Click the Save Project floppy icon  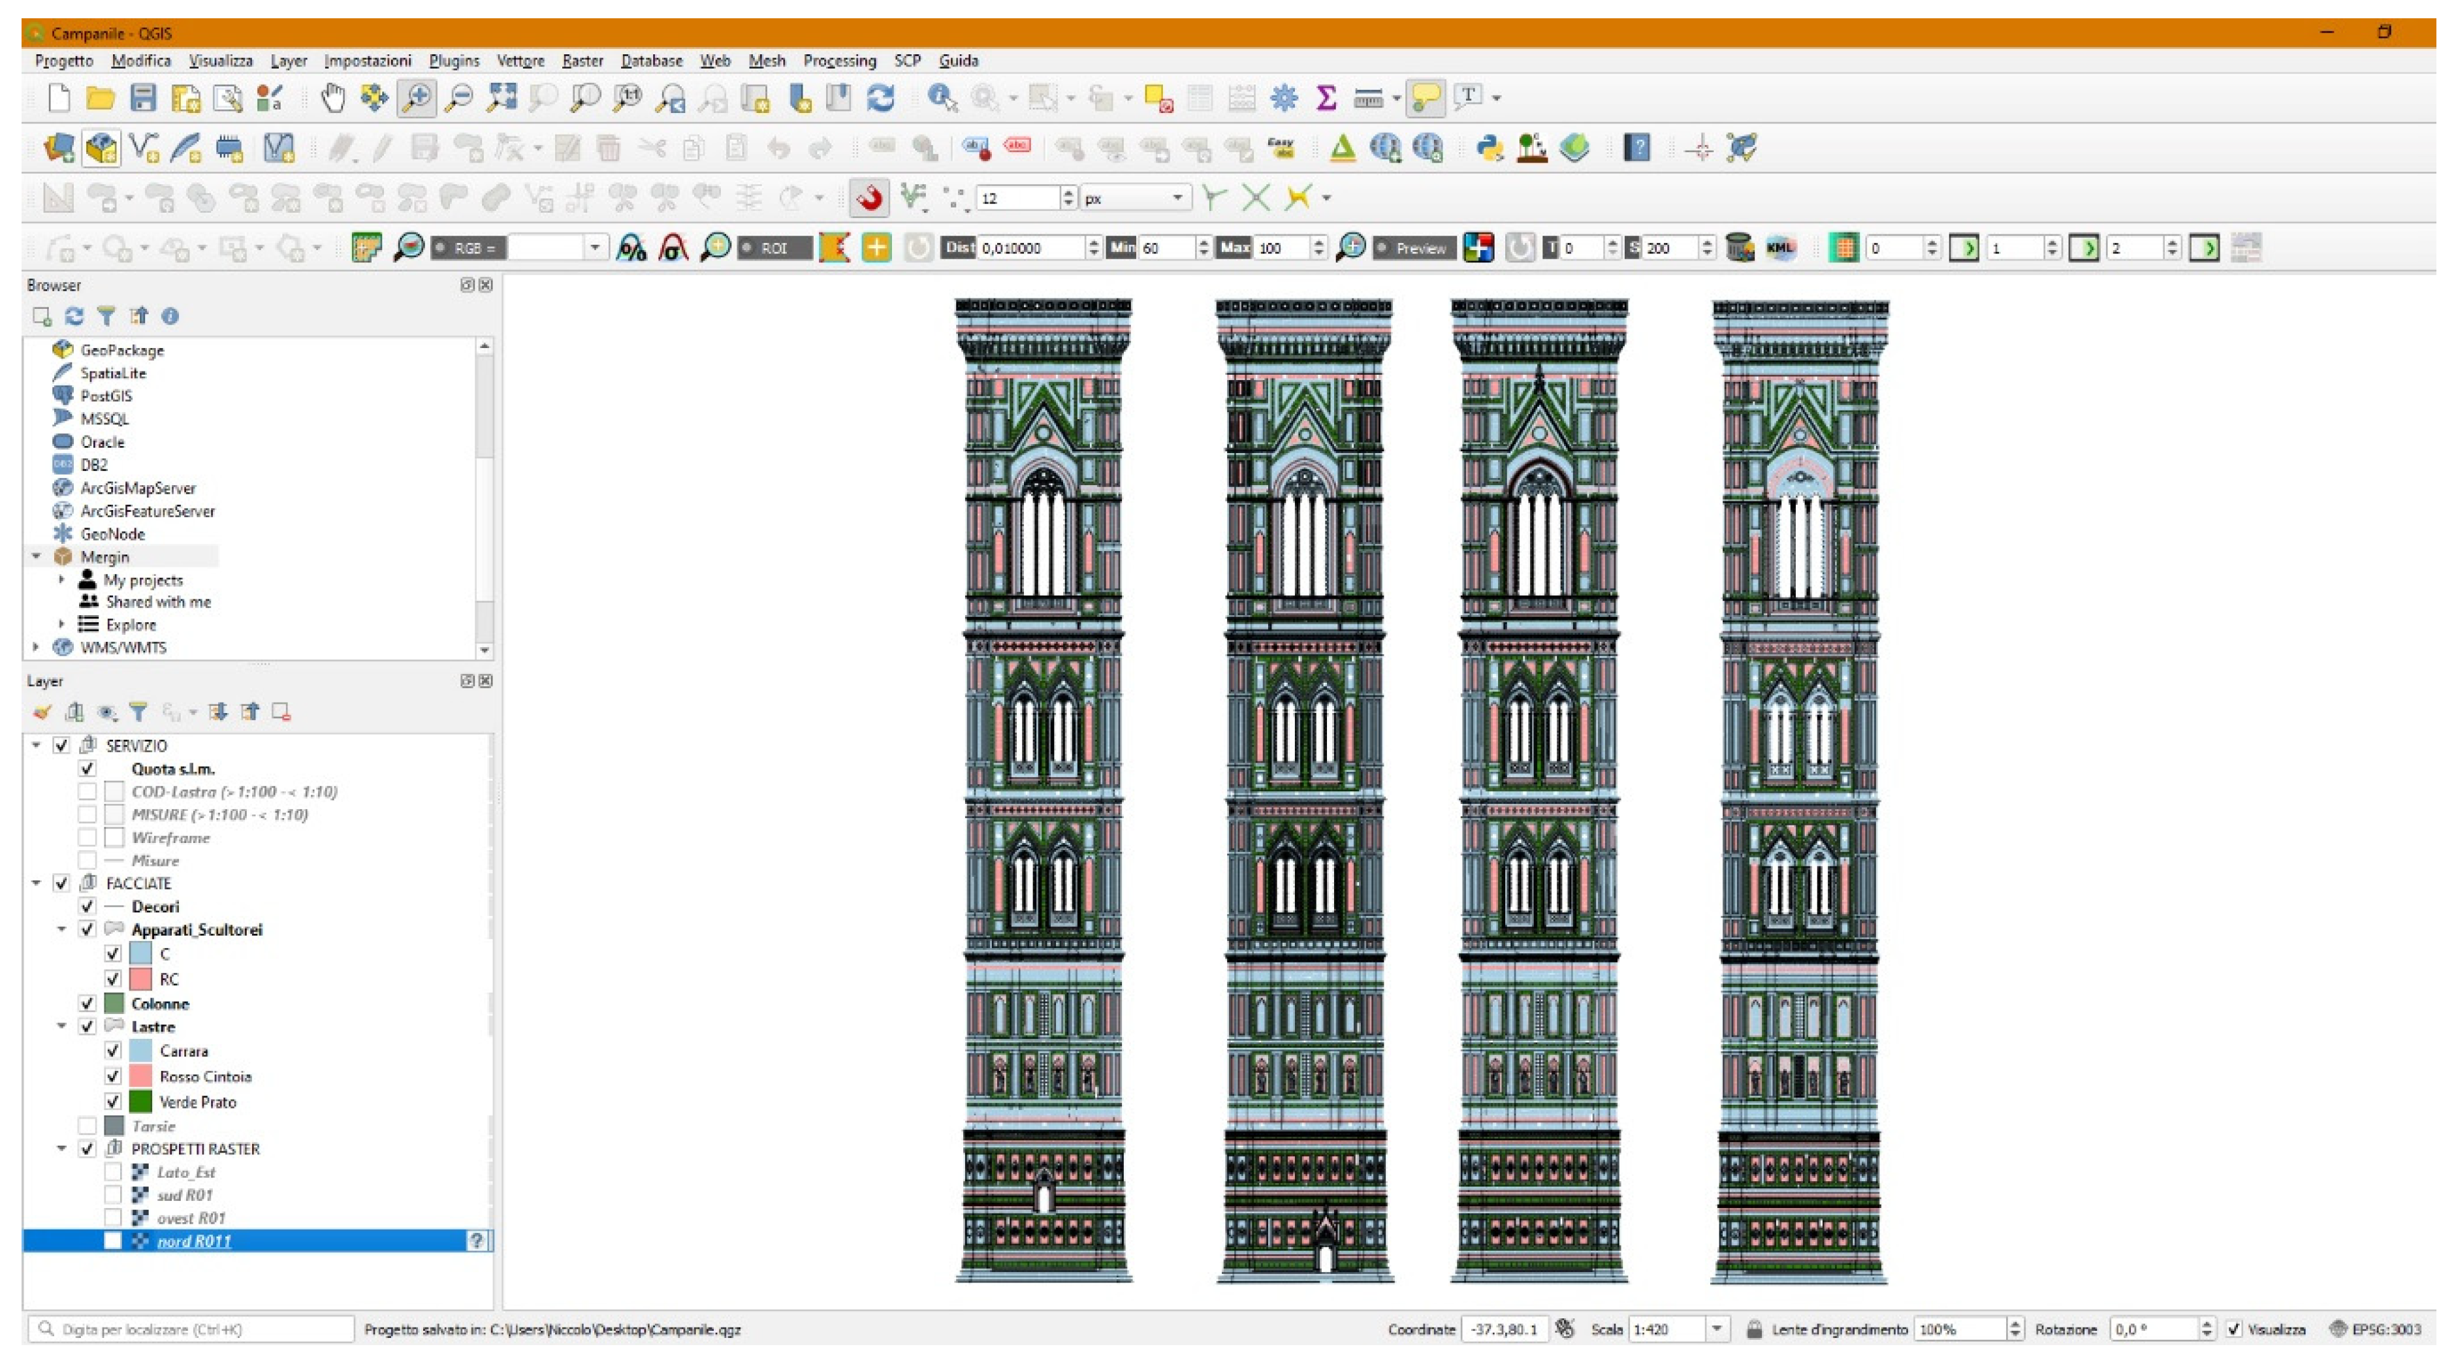pos(143,97)
